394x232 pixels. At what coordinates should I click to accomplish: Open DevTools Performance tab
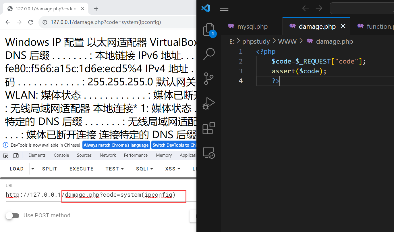coord(136,155)
